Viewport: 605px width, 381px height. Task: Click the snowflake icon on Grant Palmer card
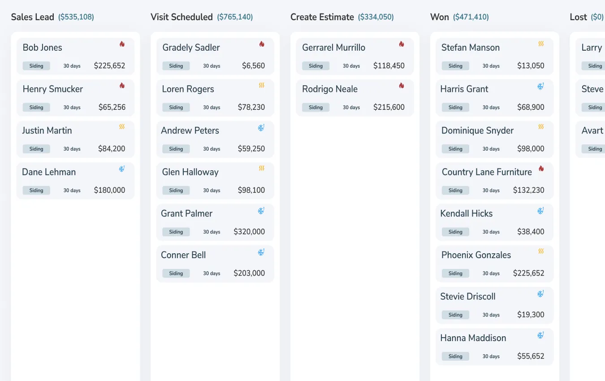(261, 210)
